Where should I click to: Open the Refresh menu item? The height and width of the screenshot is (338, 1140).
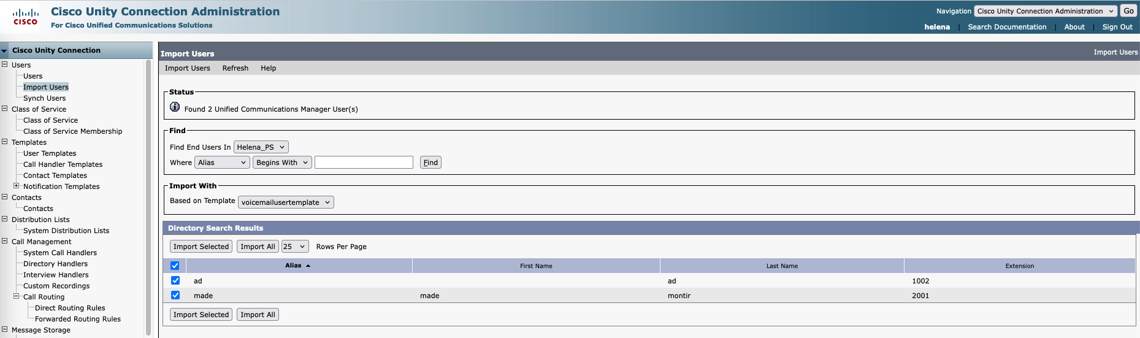pyautogui.click(x=235, y=68)
